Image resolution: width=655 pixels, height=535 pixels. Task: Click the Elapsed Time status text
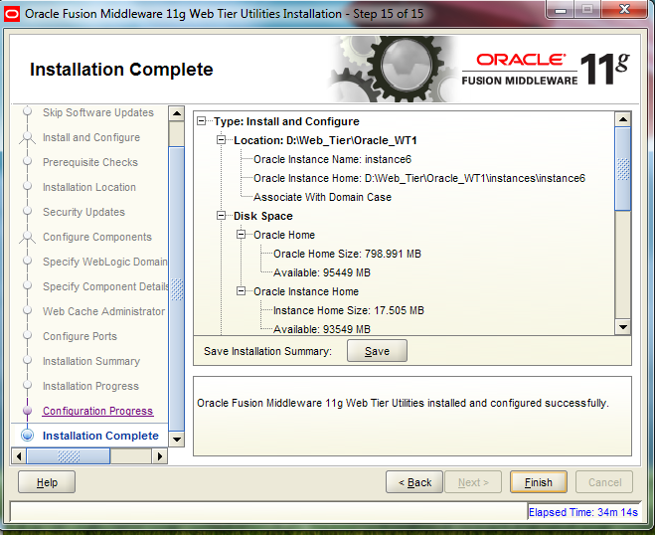[583, 512]
